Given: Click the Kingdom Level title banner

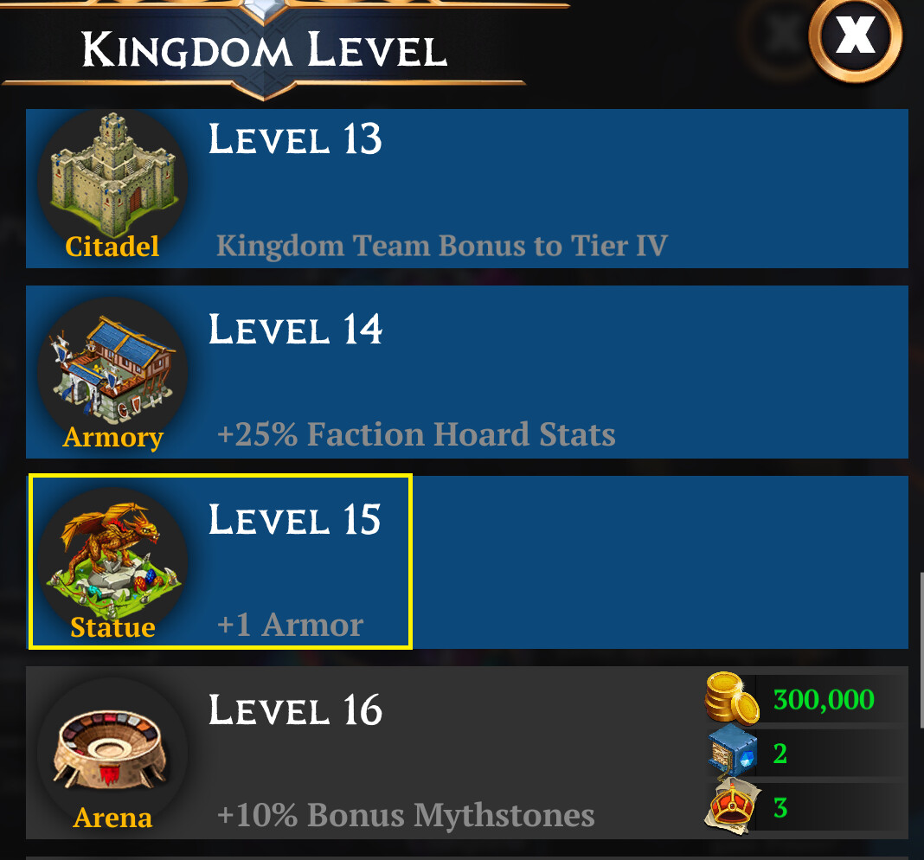Looking at the screenshot, I should pyautogui.click(x=264, y=49).
